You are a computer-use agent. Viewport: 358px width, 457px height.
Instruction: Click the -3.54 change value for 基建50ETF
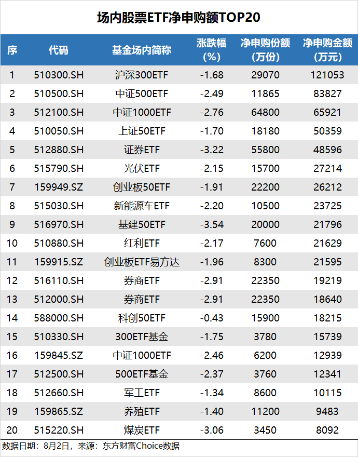pyautogui.click(x=211, y=224)
